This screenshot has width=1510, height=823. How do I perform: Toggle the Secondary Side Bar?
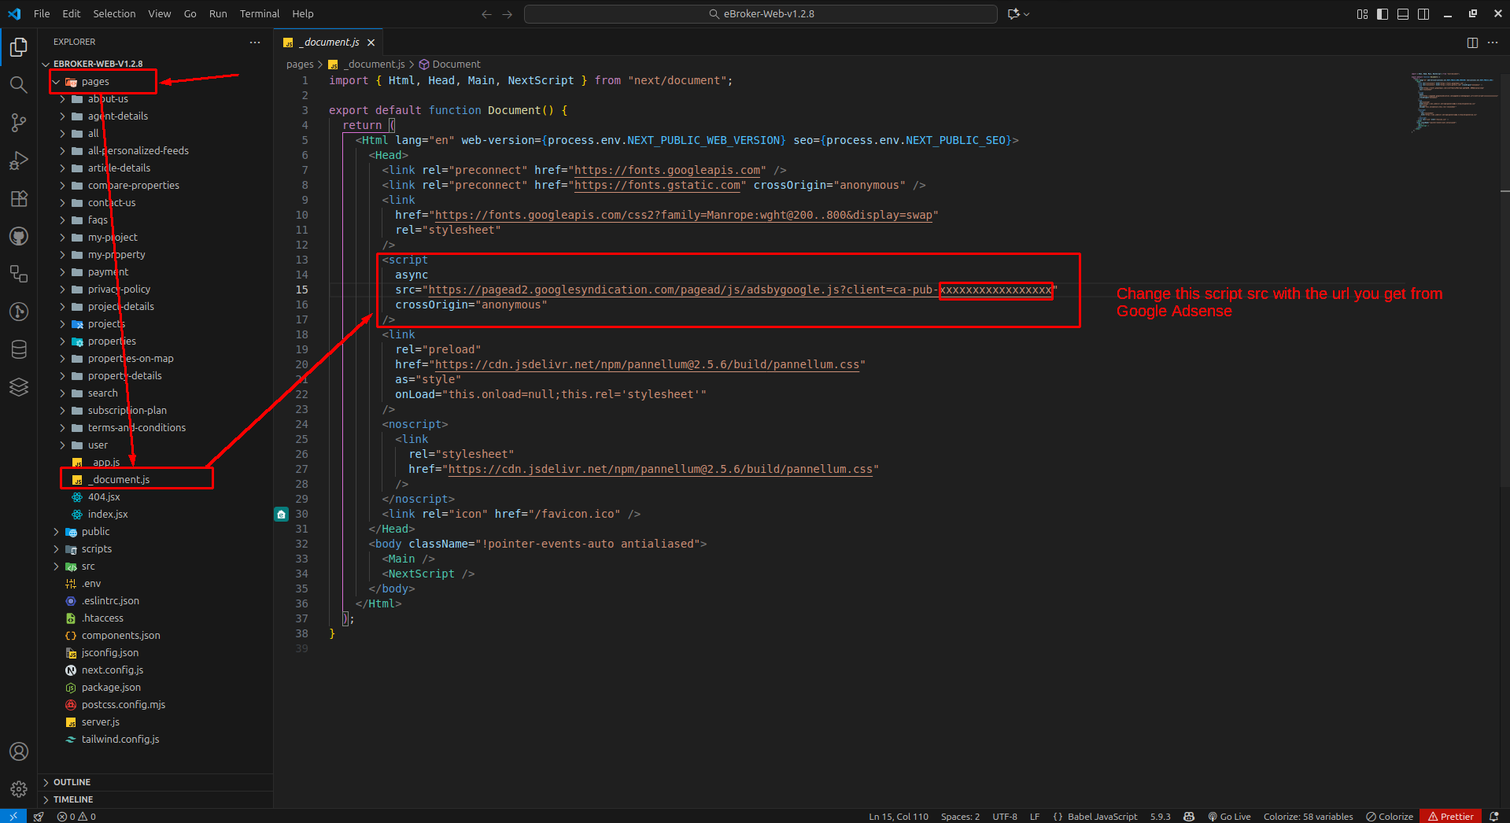1423,13
